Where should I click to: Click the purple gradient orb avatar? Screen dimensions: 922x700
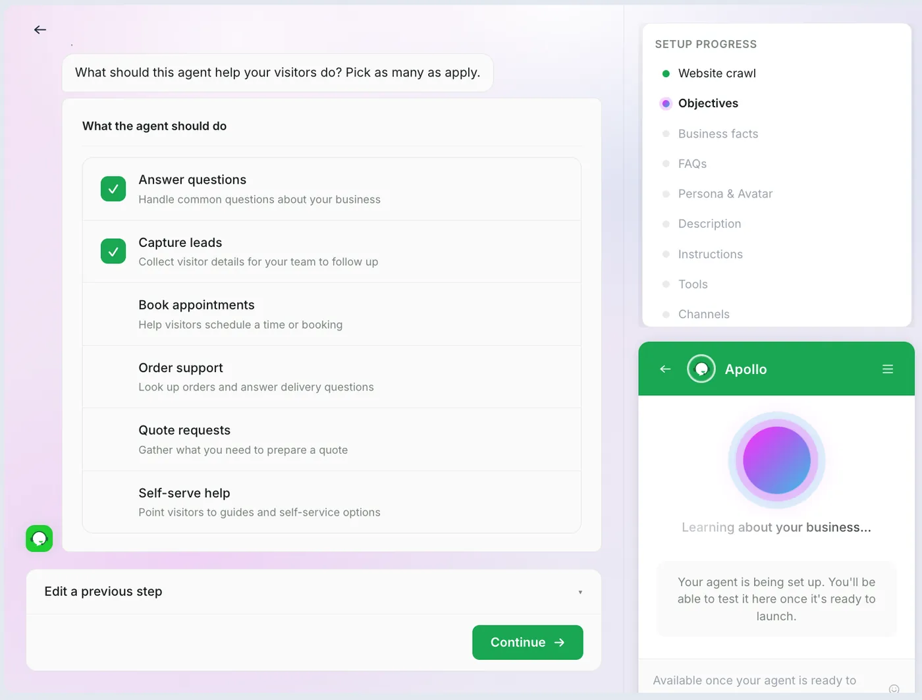click(776, 460)
